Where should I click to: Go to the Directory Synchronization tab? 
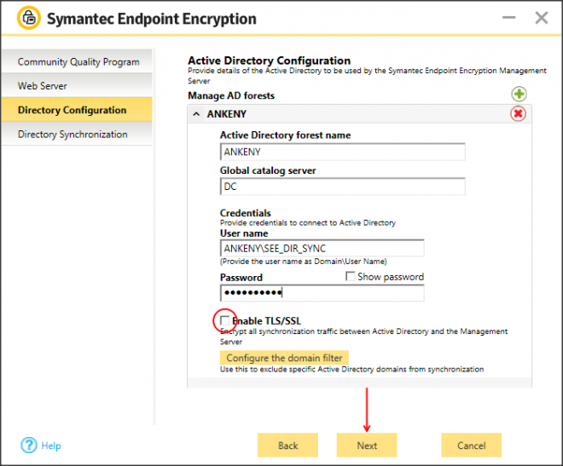pyautogui.click(x=77, y=134)
